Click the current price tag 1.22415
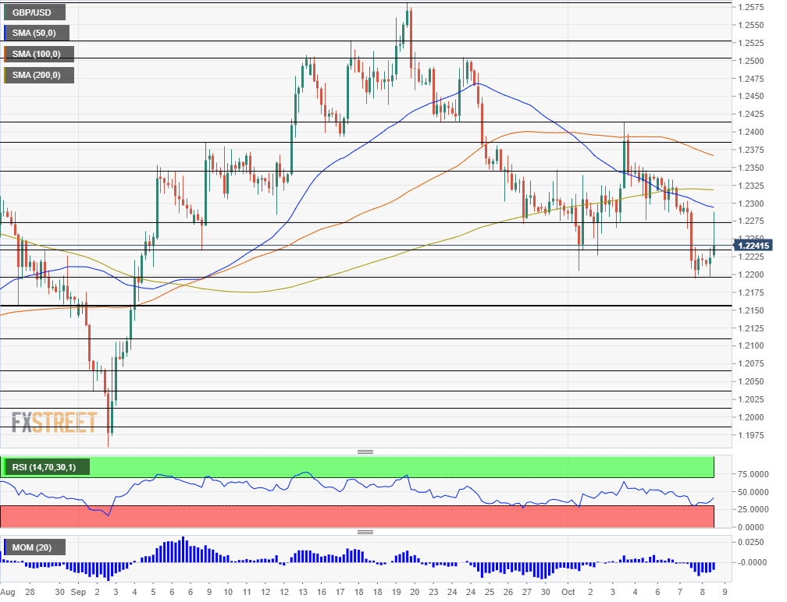 [x=751, y=246]
